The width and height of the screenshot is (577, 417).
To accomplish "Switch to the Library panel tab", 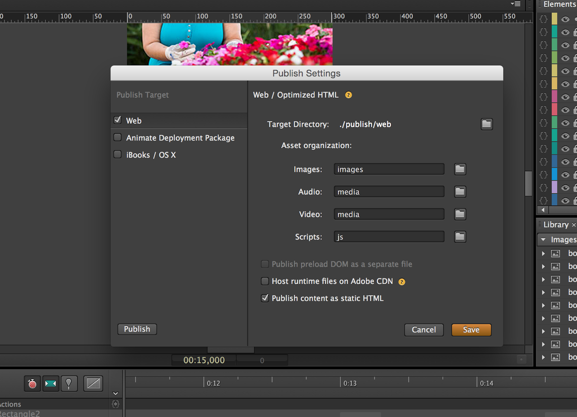I will (x=556, y=225).
